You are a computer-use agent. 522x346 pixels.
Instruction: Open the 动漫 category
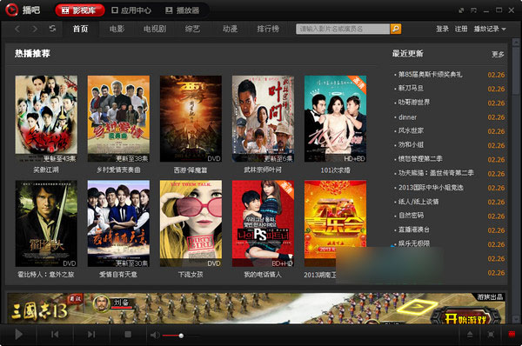230,29
